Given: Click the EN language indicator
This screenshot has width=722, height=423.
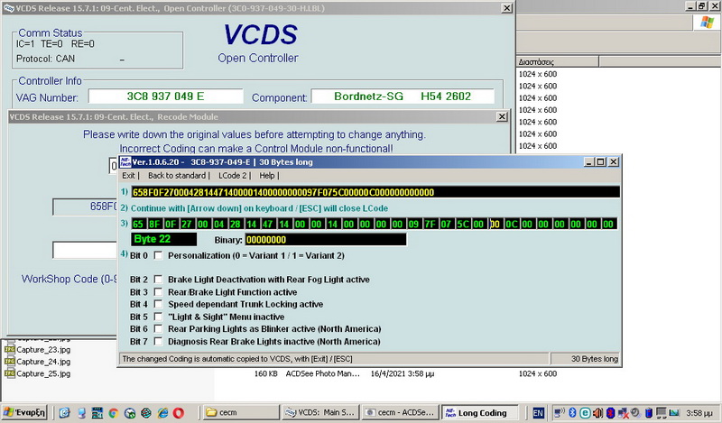Looking at the screenshot, I should tap(538, 413).
